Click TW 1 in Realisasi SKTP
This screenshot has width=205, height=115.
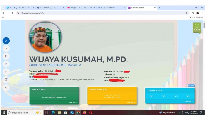coord(152,96)
